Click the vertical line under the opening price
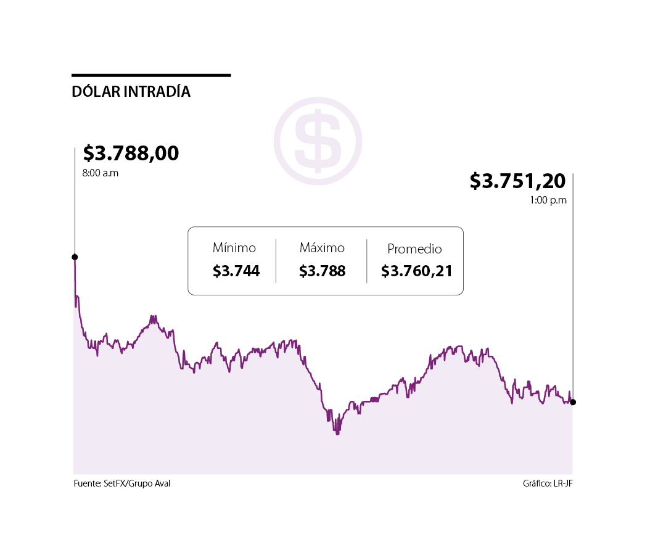This screenshot has height=555, width=666. [x=75, y=203]
